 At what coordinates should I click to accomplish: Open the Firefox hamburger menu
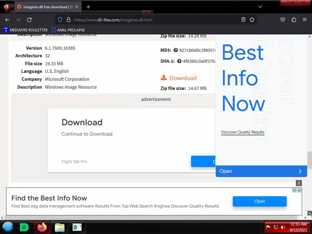pyautogui.click(x=304, y=19)
